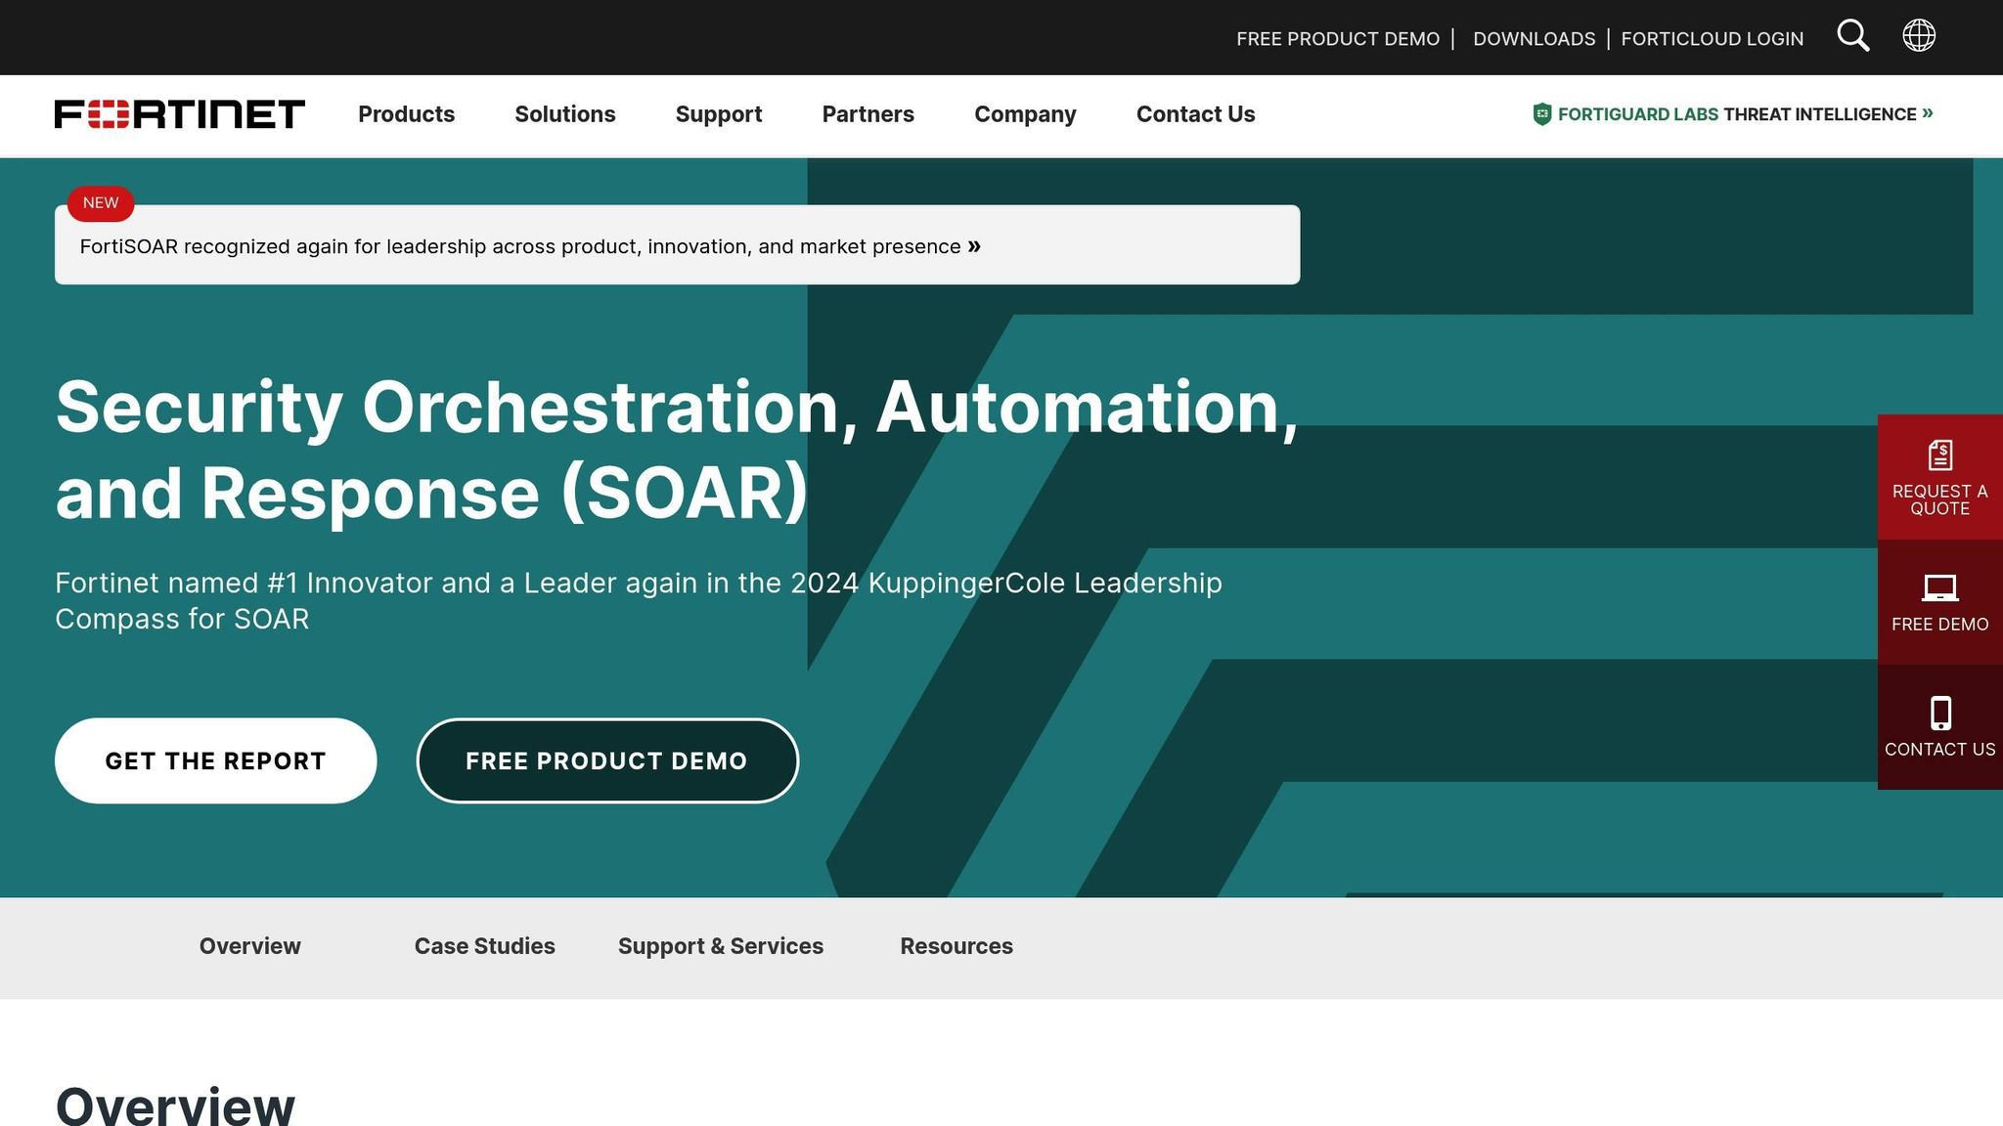The image size is (2003, 1126).
Task: Switch to the Case Studies tab
Action: click(x=484, y=945)
